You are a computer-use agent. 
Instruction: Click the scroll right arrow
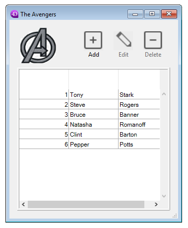tap(156, 204)
